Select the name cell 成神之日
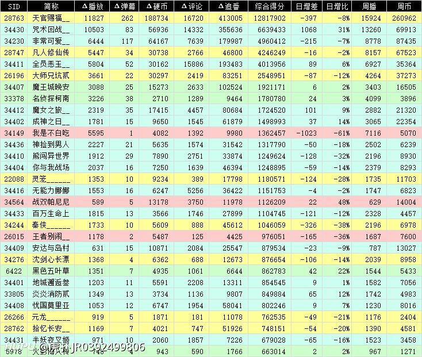This screenshot has width=422, height=357. point(51,122)
